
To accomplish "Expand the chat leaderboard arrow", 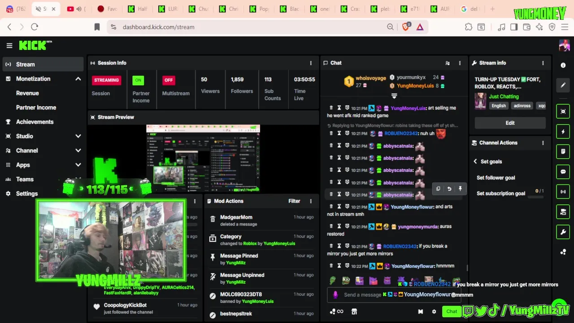I will [394, 96].
